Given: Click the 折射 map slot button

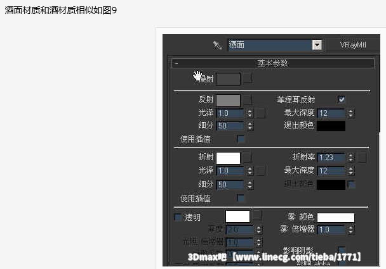Looking at the screenshot, I should click(248, 158).
